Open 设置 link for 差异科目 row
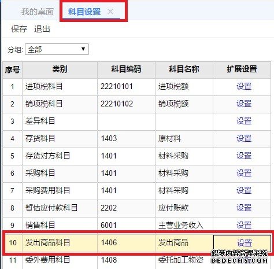 point(244,121)
